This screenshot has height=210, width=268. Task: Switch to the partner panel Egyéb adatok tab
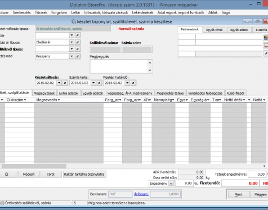239,30
